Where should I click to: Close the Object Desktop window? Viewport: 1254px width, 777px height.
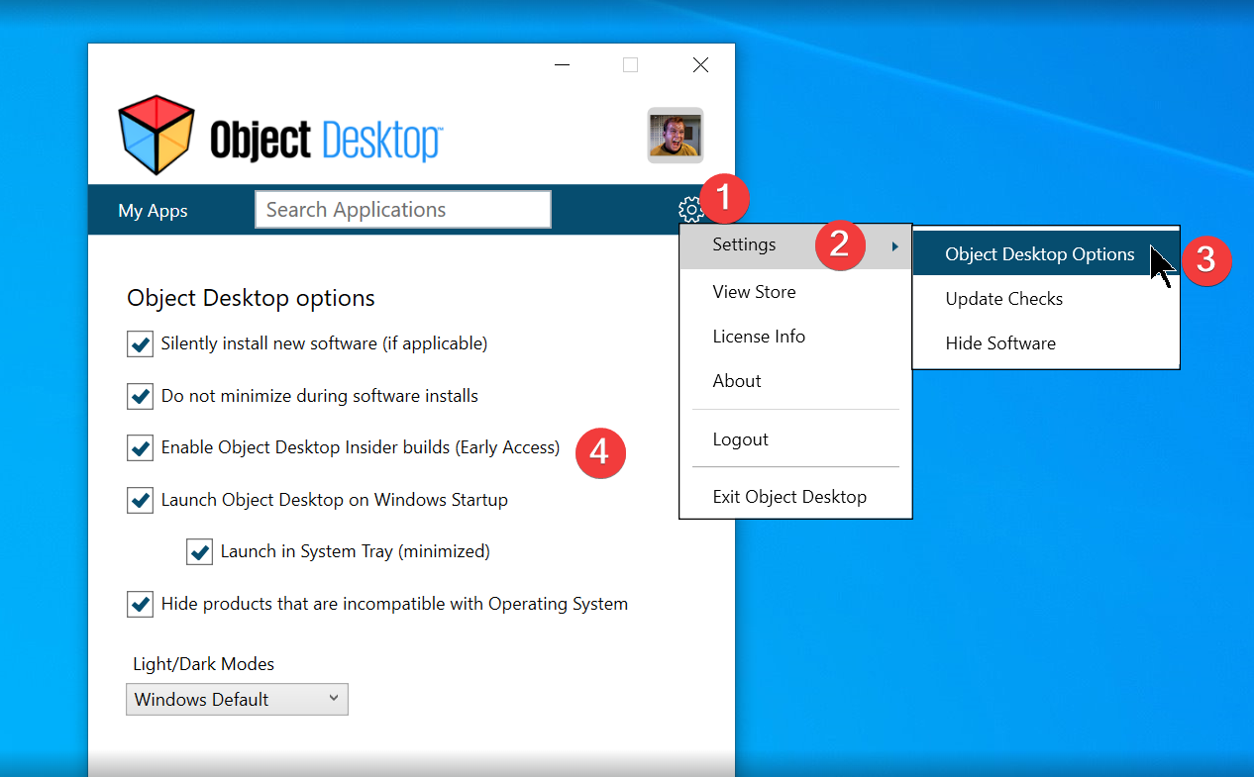click(x=700, y=65)
